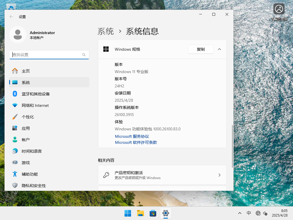Click the 查找设置 search field
The height and width of the screenshot is (220, 293).
click(49, 55)
